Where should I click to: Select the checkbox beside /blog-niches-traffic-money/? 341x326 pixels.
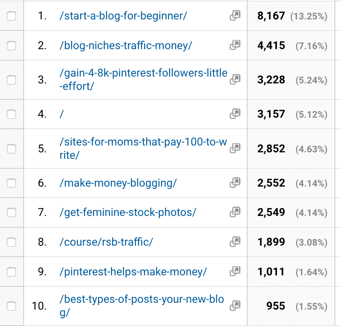coord(12,45)
